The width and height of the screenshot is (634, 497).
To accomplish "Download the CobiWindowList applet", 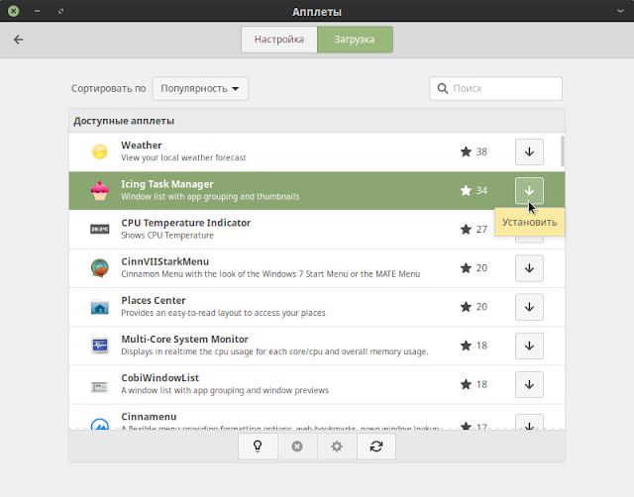I will pyautogui.click(x=529, y=385).
